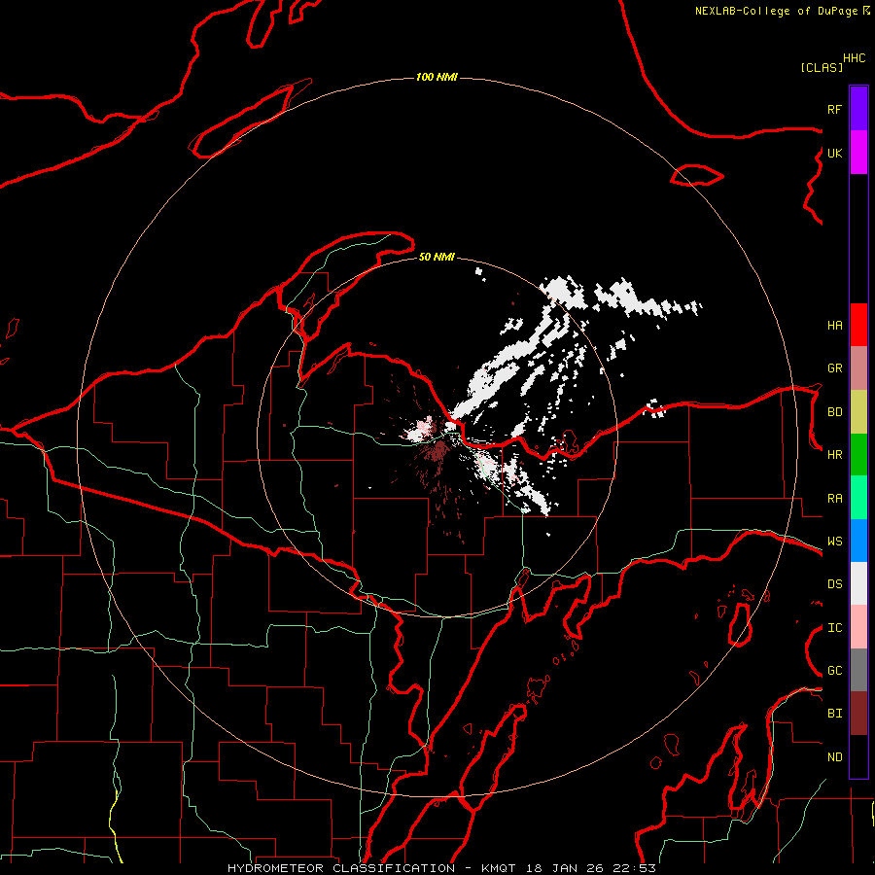Click the IC legend label

coord(834,628)
